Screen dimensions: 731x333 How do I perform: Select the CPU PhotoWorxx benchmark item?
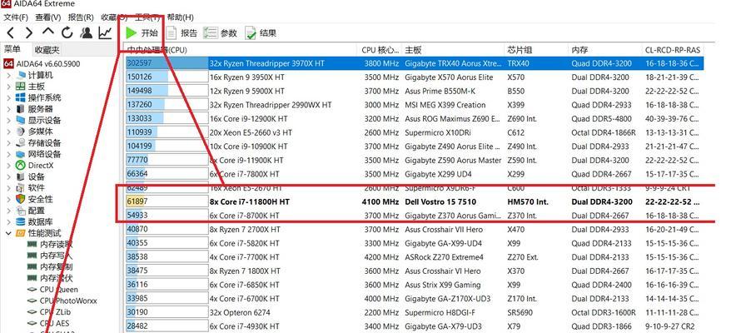coord(62,301)
